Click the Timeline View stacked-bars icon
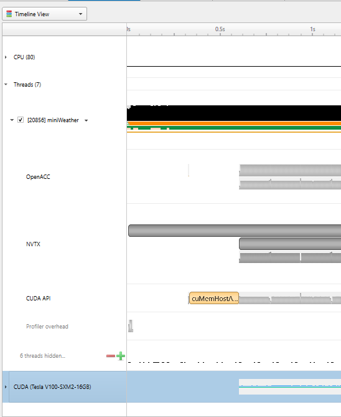This screenshot has height=417, width=341. [x=9, y=14]
